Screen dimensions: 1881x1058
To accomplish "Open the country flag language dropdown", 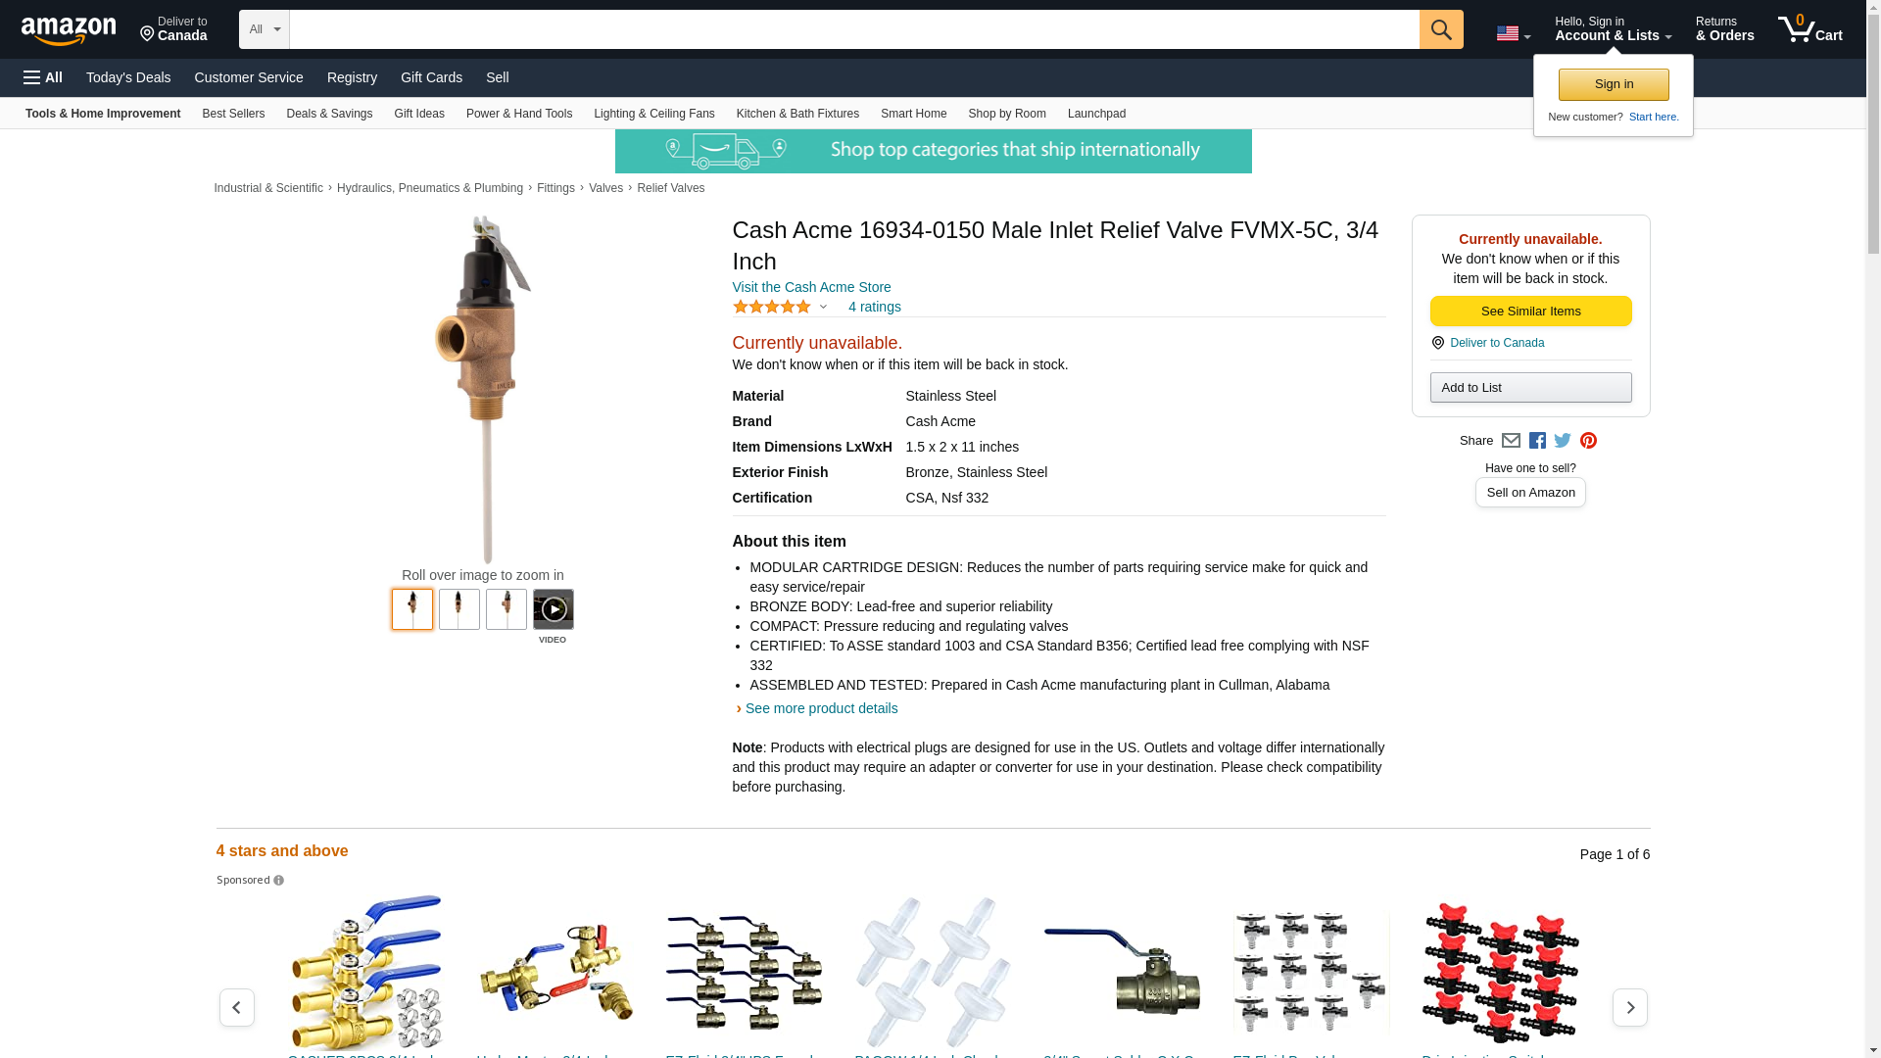I will pos(1513,33).
